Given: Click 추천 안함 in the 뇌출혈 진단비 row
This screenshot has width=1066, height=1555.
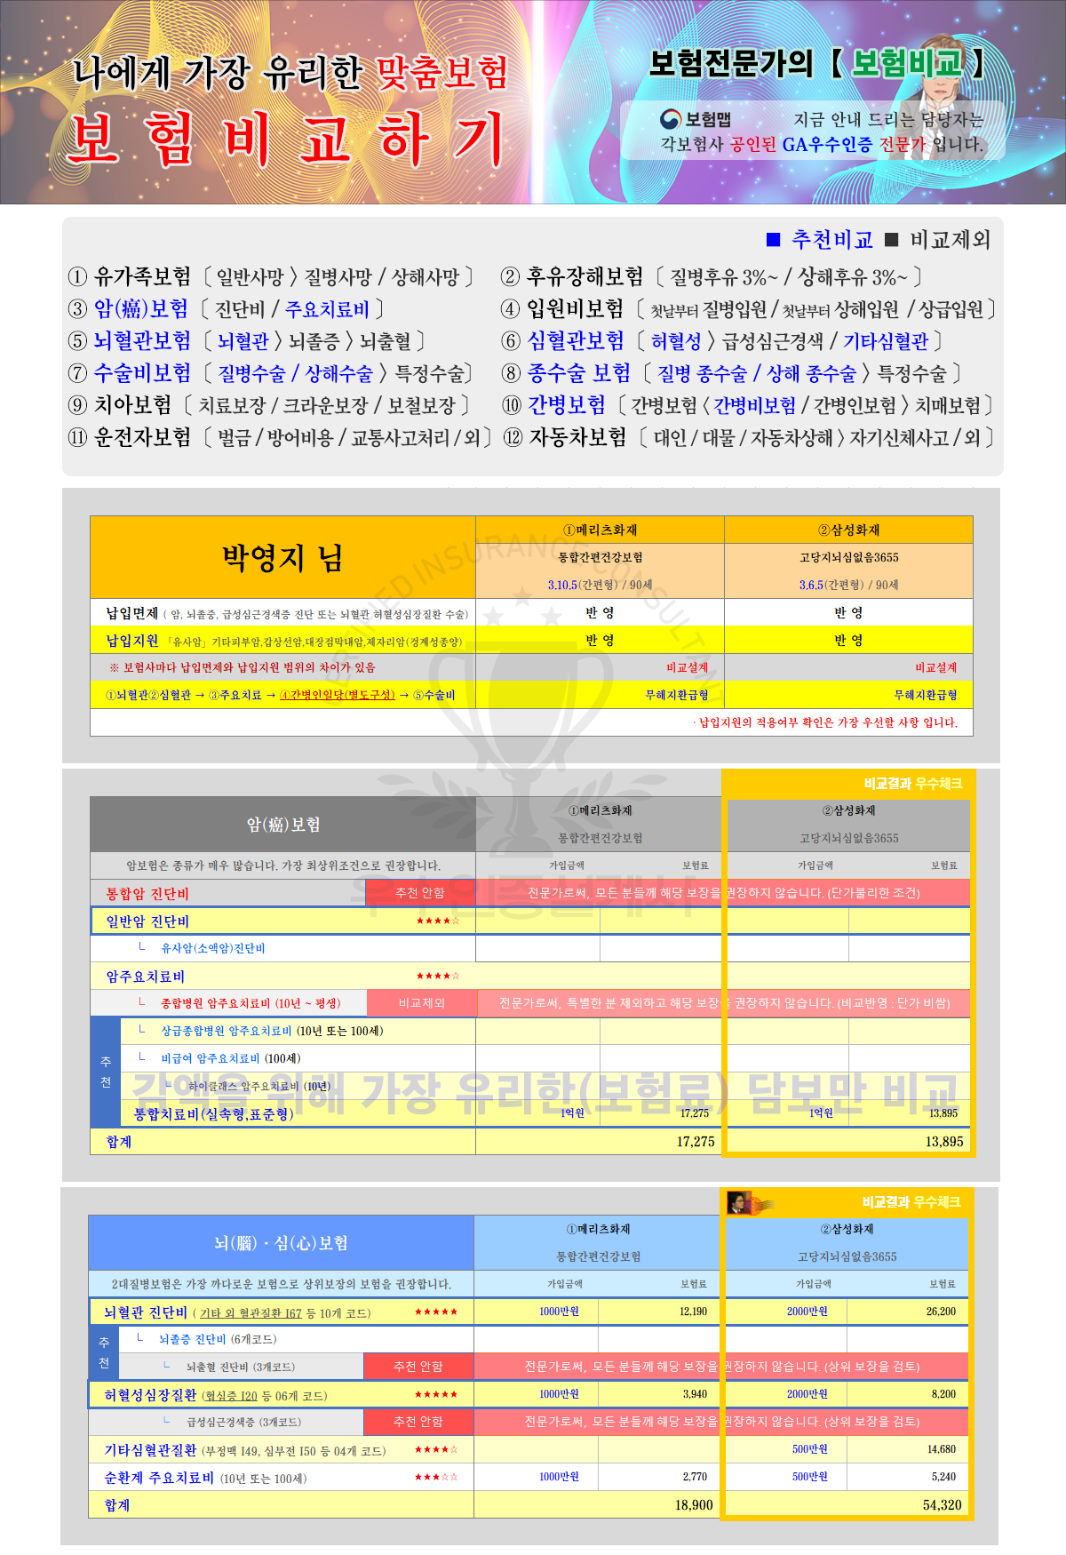Looking at the screenshot, I should pyautogui.click(x=418, y=1367).
